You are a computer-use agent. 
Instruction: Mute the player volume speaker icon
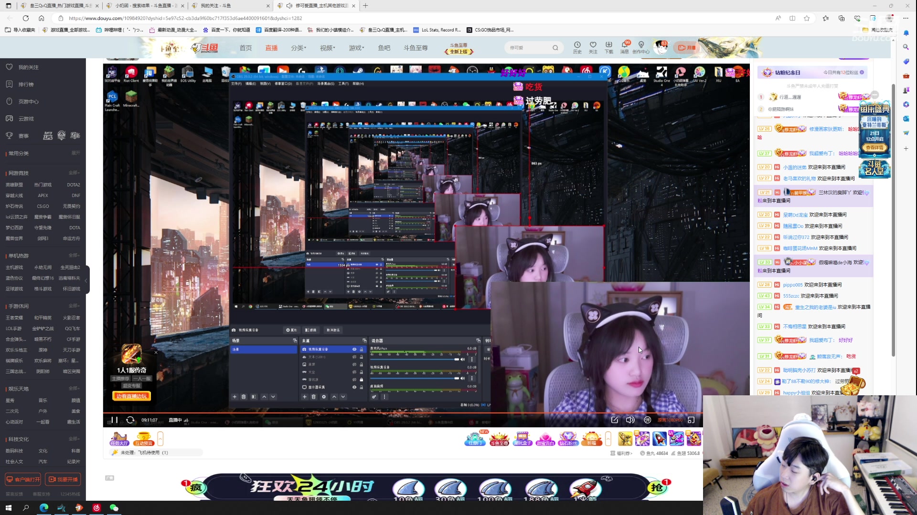[630, 420]
